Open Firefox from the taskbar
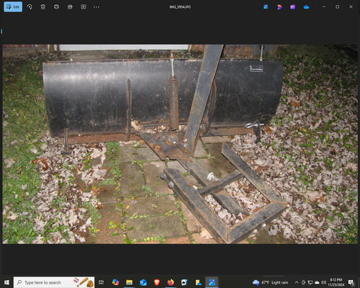 pos(171,282)
